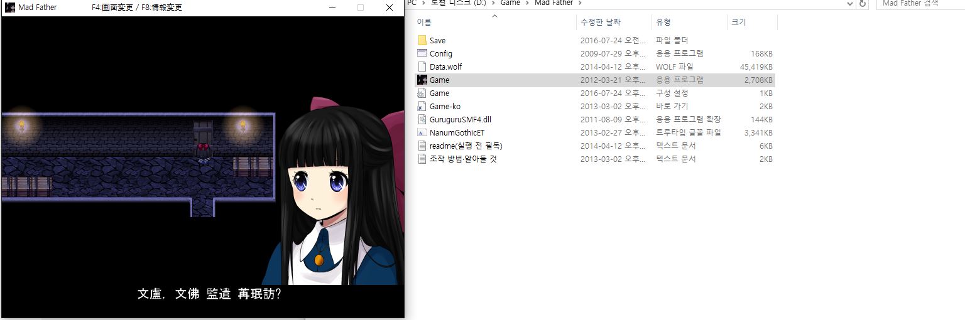Select the Save folder name
Image resolution: width=965 pixels, height=320 pixels.
tap(437, 40)
